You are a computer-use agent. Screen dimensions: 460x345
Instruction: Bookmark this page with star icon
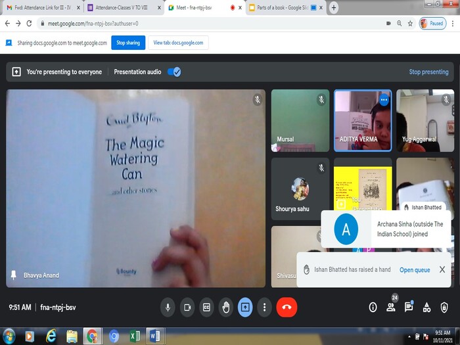pos(410,24)
